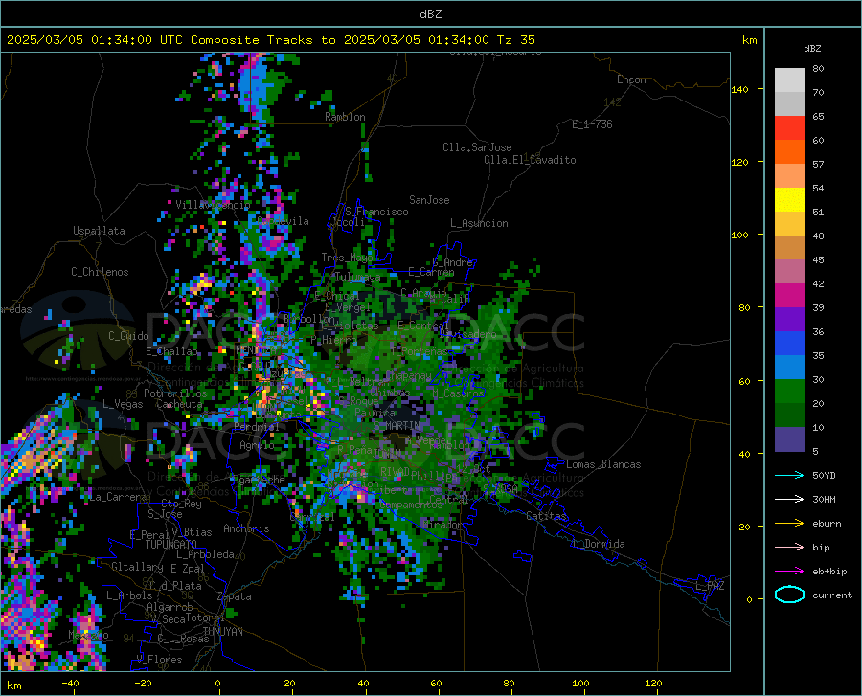This screenshot has height=696, width=862.
Task: Click the L_Arboleda map label
Action: pyautogui.click(x=205, y=554)
